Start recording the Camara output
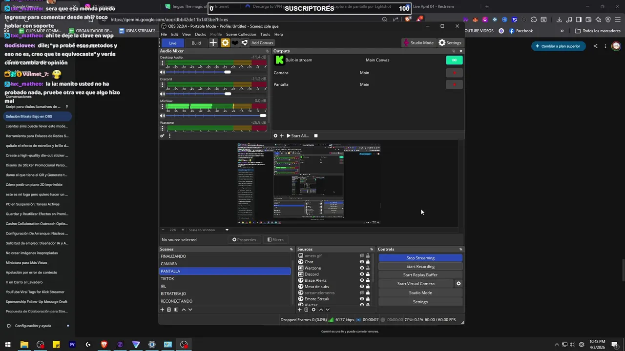 454,73
